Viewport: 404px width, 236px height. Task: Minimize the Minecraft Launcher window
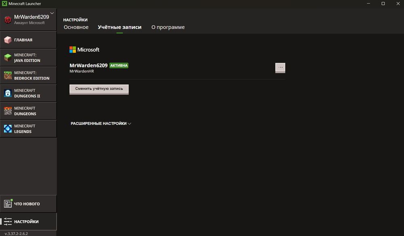tap(368, 4)
